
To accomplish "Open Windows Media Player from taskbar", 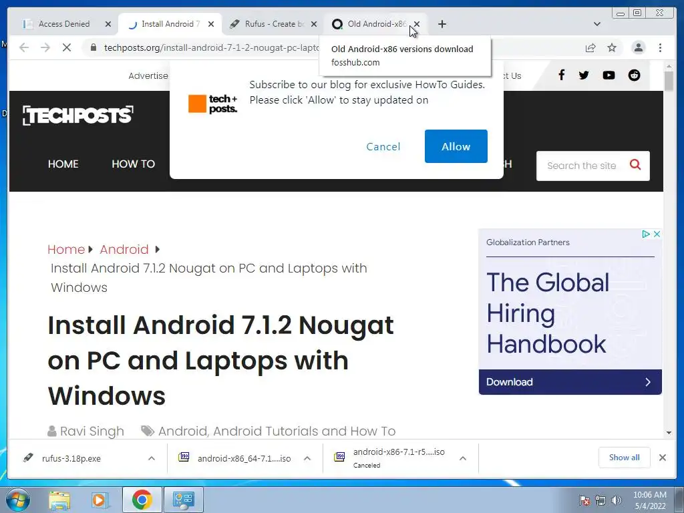I will (x=99, y=500).
